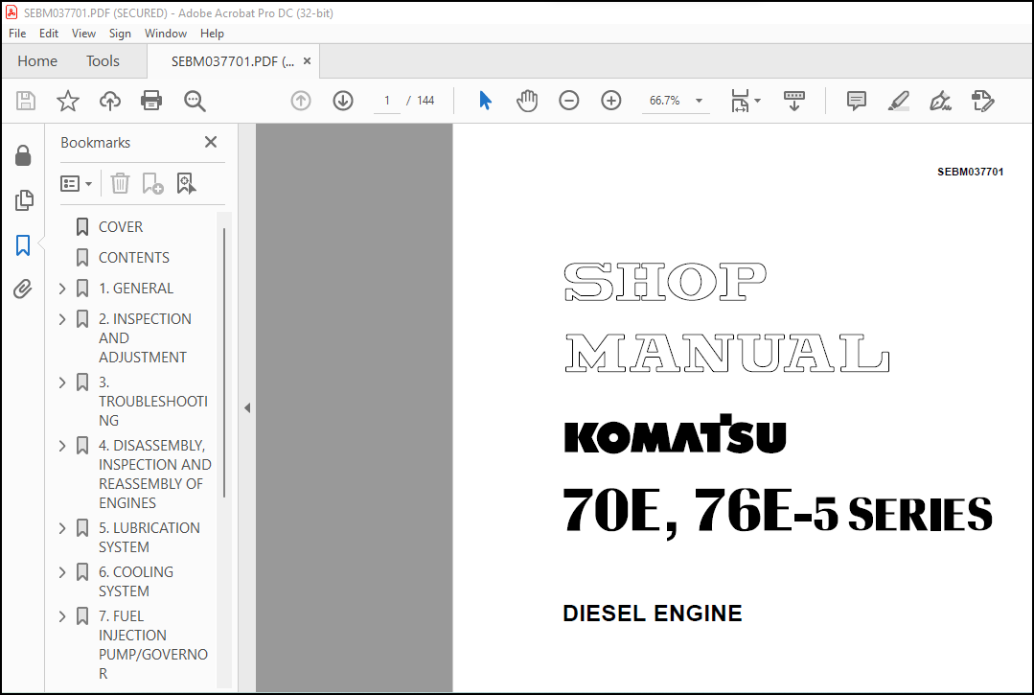
Task: Open the Window menu
Action: (x=166, y=33)
